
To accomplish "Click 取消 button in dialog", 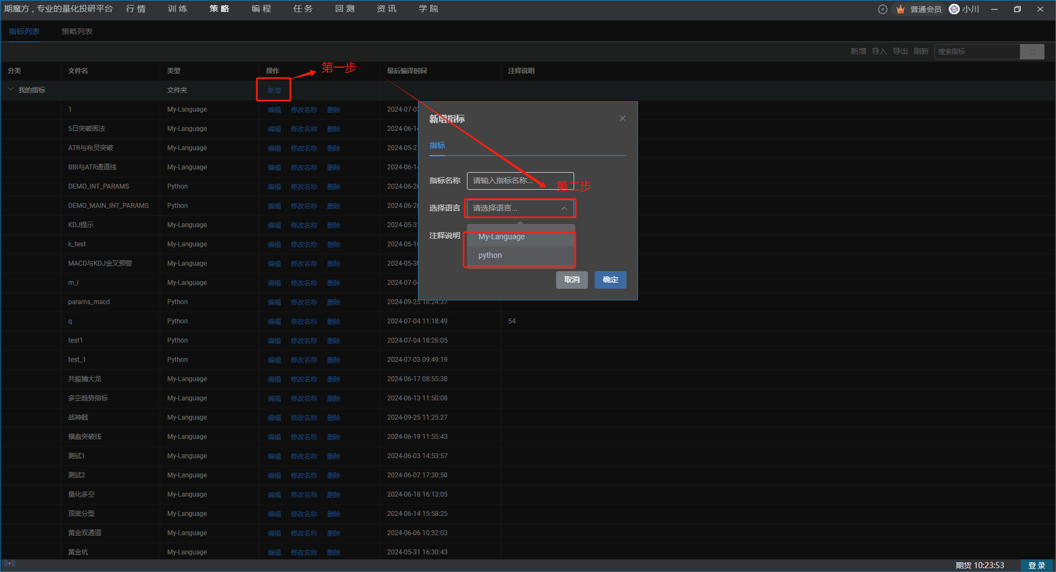I will pos(572,280).
